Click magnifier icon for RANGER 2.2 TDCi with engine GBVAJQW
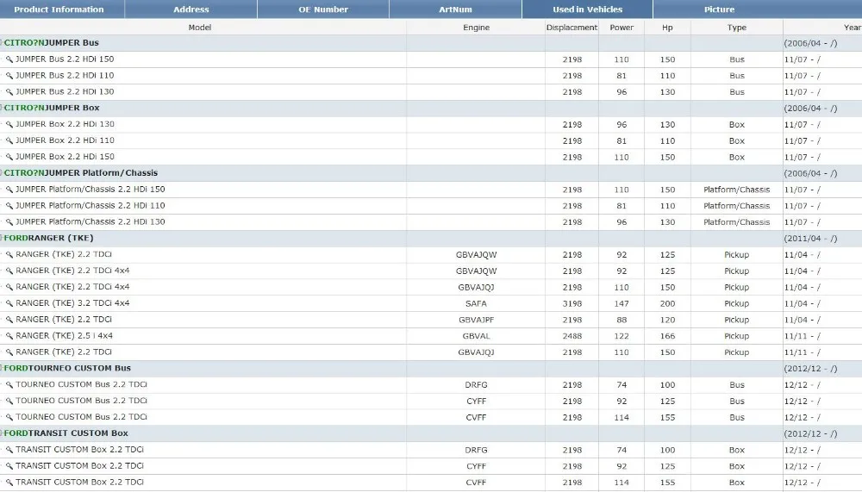The image size is (862, 492). coord(9,254)
